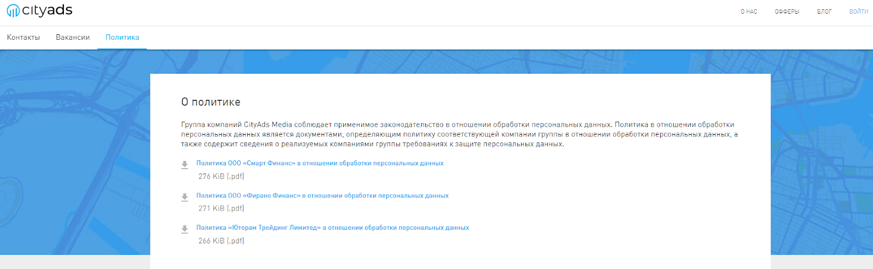Switch to the Контакты tab
Screen dimensions: 873x269
[23, 37]
